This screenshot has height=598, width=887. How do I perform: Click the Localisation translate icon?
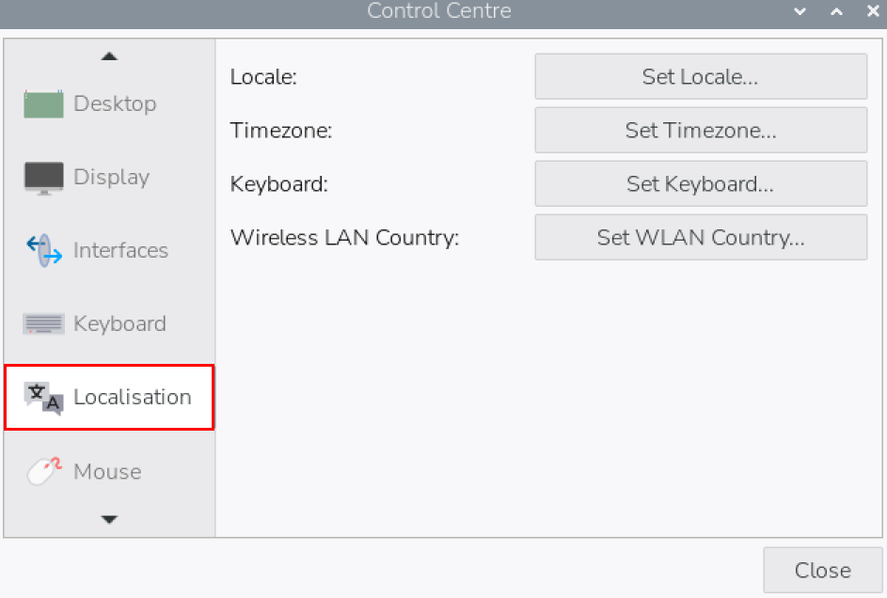(x=43, y=398)
